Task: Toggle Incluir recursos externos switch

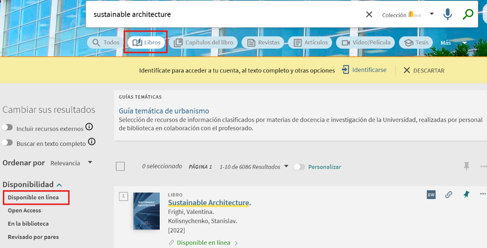Action: (7, 127)
